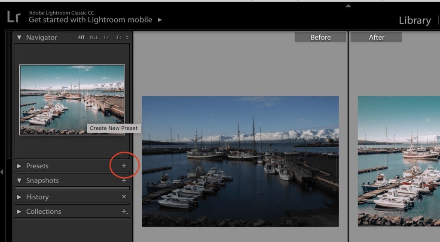Collapse the top panel with the top arrow
Image resolution: width=440 pixels, height=242 pixels.
(x=348, y=6)
